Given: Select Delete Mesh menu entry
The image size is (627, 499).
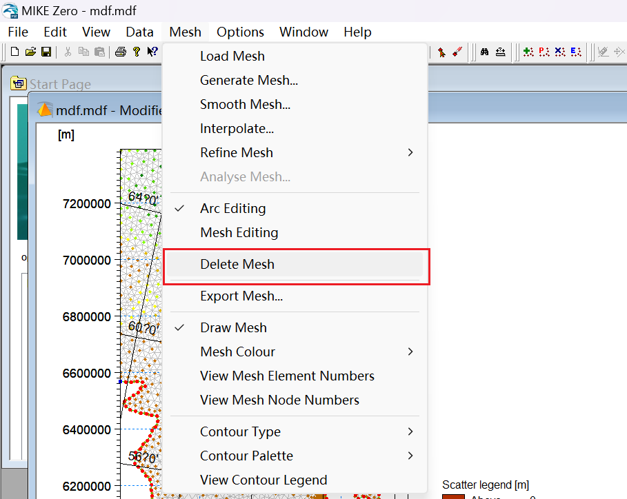Looking at the screenshot, I should 295,264.
